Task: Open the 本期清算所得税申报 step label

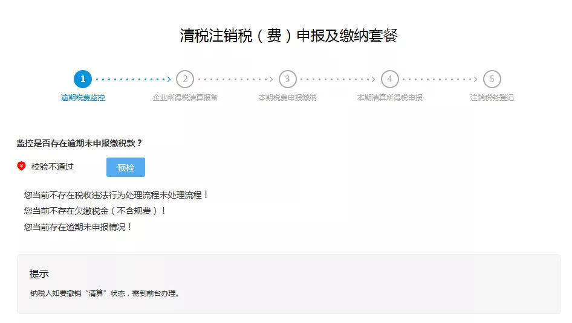Action: click(x=389, y=98)
